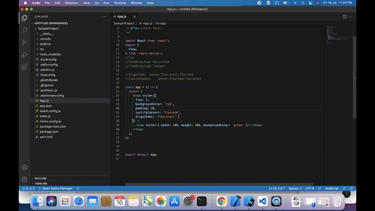Open Xcode from the Dock
Viewport: 375px width, 211px height.
coord(236,201)
